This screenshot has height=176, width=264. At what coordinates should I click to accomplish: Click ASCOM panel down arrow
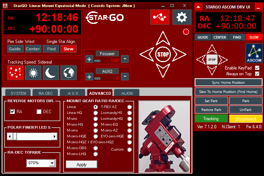click(x=212, y=70)
